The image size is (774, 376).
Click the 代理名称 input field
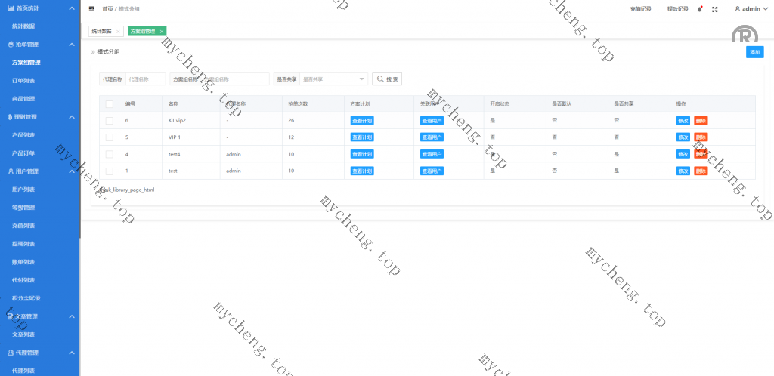[x=144, y=79]
